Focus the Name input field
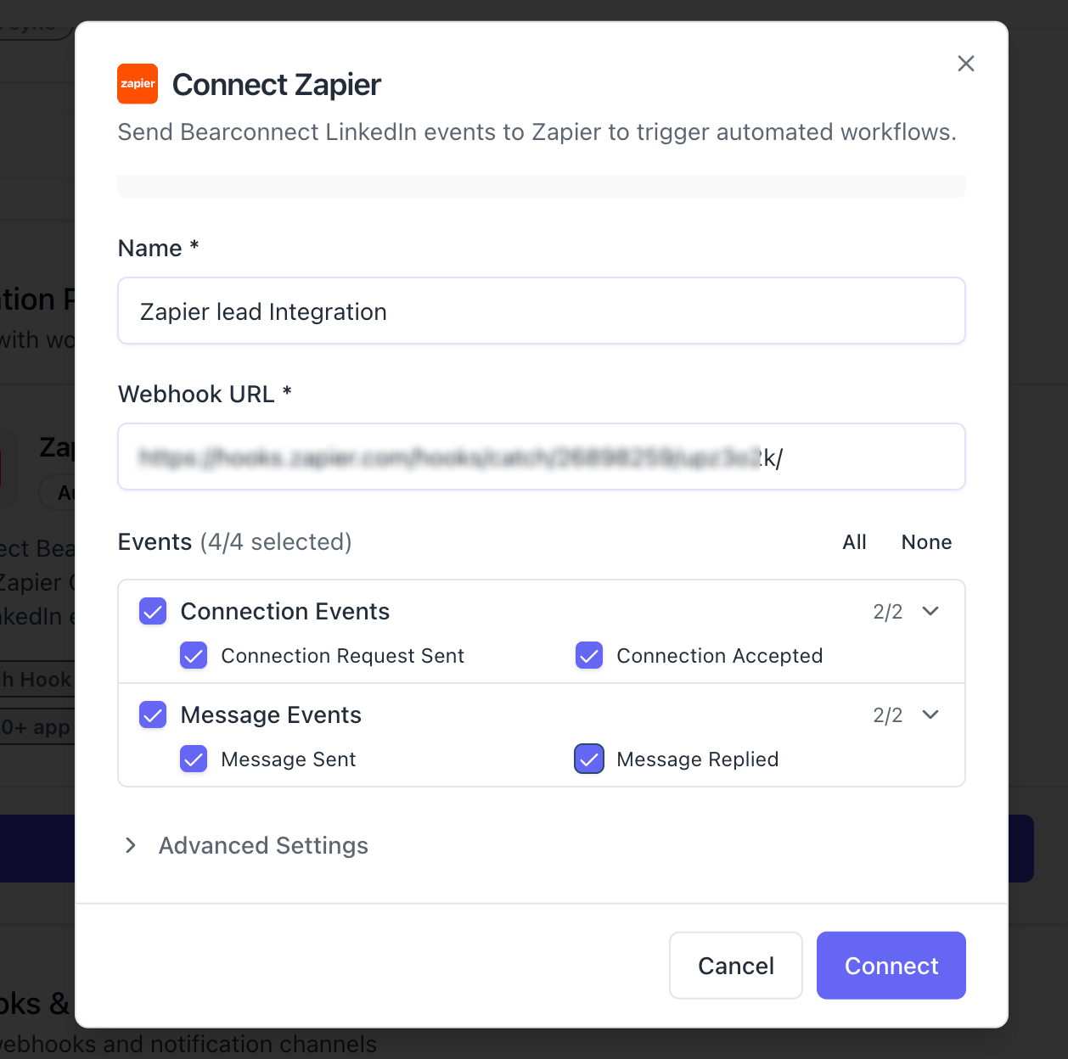Screen dimensions: 1068x1059 (x=542, y=311)
